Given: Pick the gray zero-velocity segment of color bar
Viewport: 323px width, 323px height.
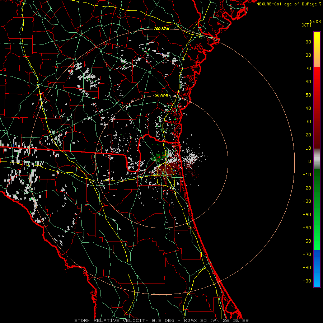Looking at the screenshot, I should point(317,159).
